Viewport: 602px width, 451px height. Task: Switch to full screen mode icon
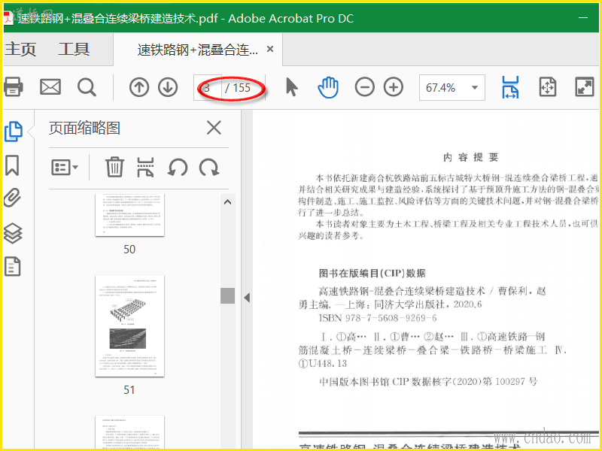(585, 86)
